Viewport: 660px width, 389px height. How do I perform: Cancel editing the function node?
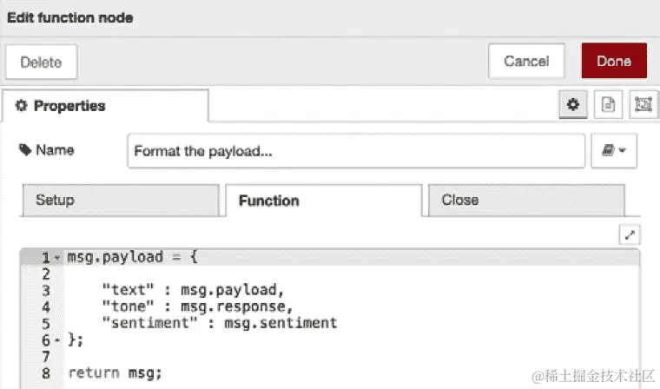click(526, 61)
